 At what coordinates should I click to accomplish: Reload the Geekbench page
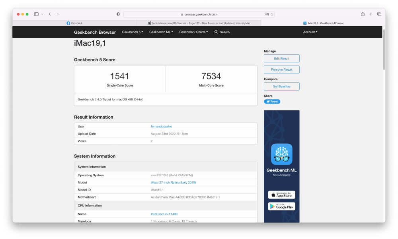(x=272, y=14)
